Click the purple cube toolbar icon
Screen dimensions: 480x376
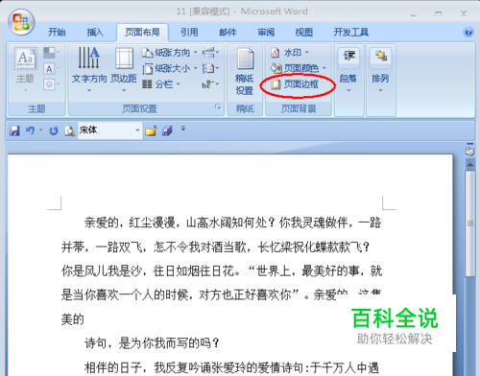(167, 130)
